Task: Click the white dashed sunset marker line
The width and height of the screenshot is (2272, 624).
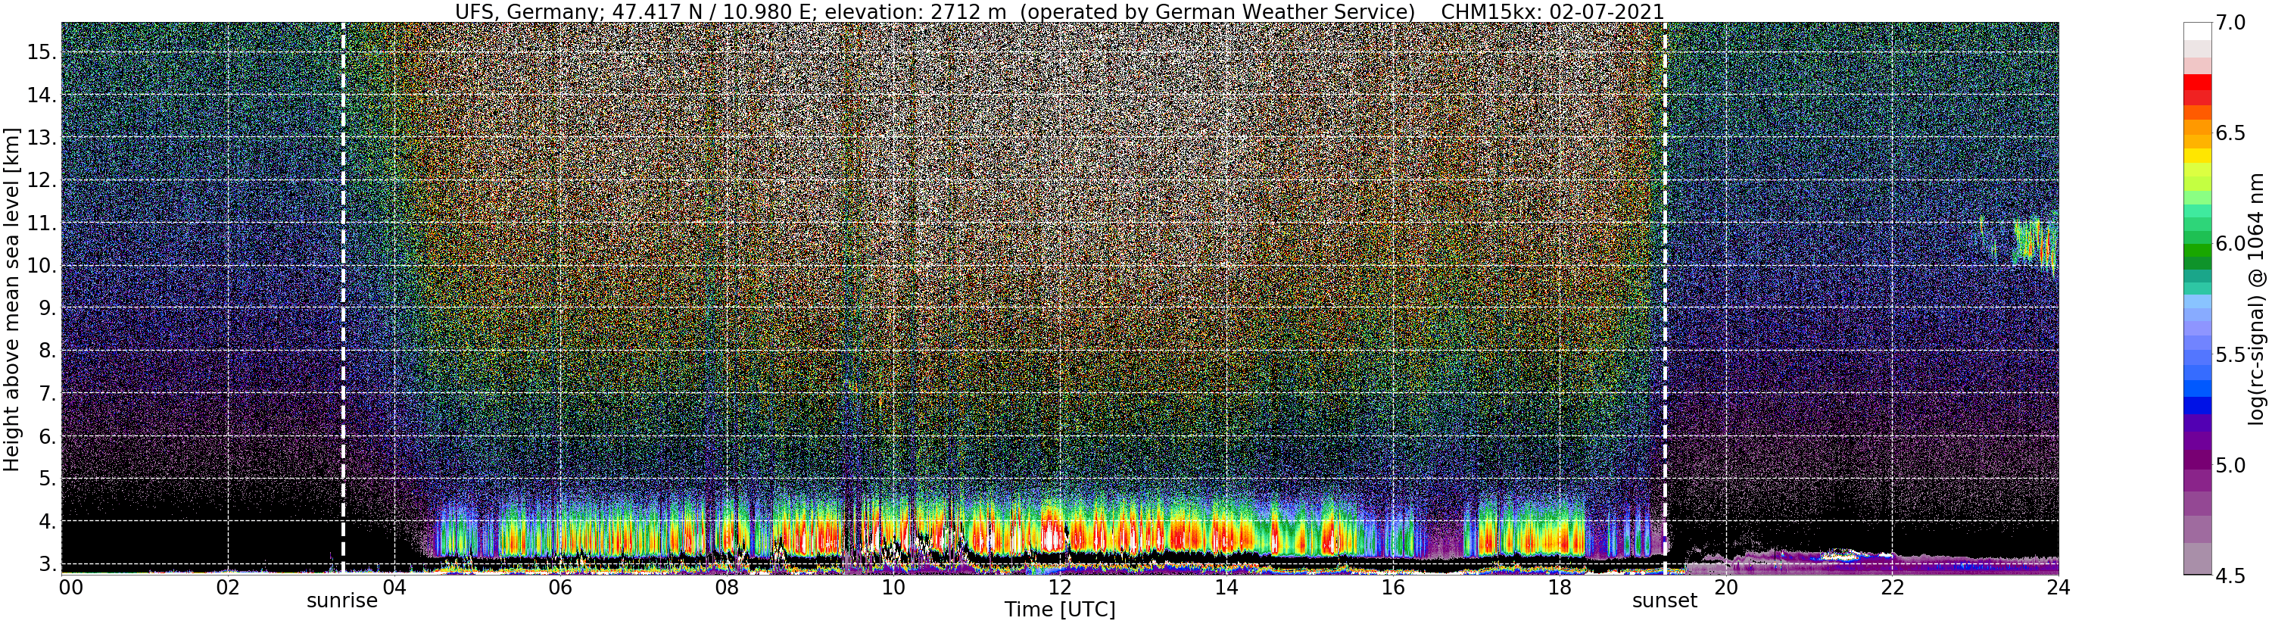Action: tap(1664, 298)
